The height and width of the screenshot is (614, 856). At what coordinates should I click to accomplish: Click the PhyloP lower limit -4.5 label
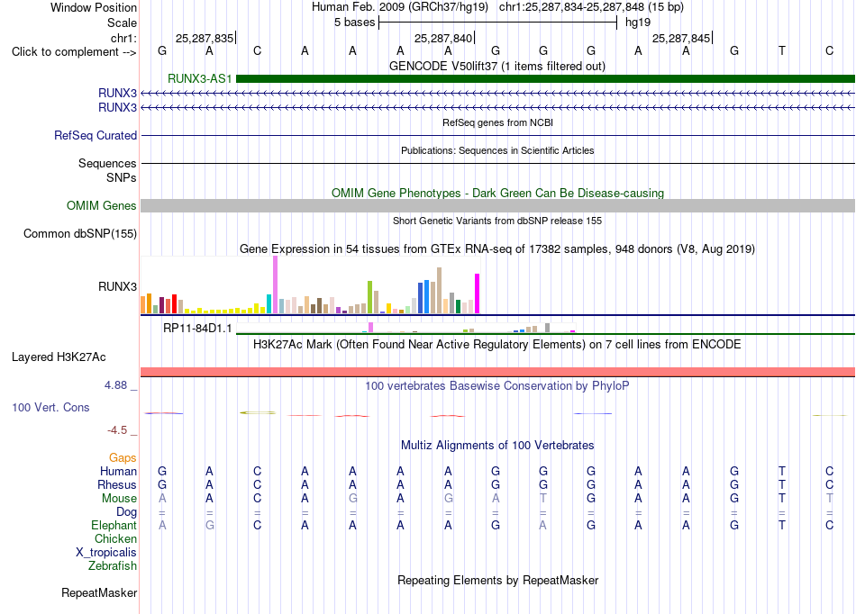pyautogui.click(x=117, y=430)
